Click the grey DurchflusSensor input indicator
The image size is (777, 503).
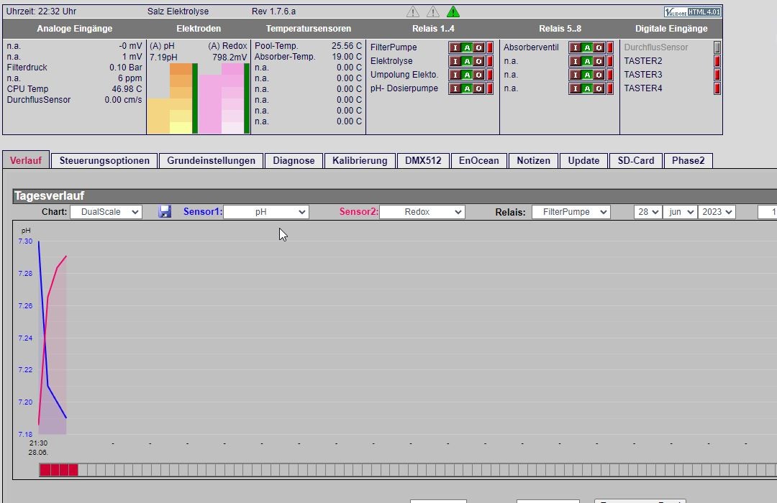click(717, 47)
